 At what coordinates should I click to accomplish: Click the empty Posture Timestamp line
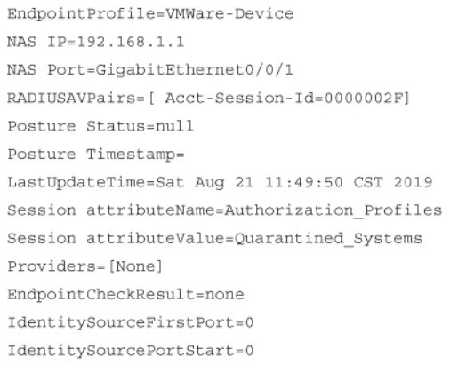point(96,155)
